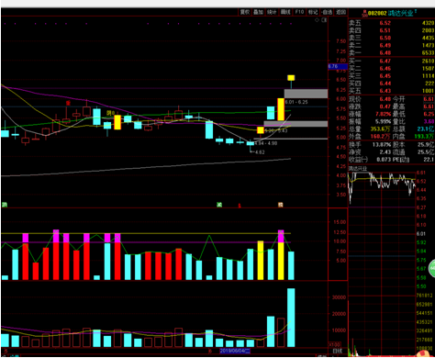Image resolution: width=435 pixels, height=358 pixels.
Task: Click the 净资 value 2.43
Action: tap(385, 151)
